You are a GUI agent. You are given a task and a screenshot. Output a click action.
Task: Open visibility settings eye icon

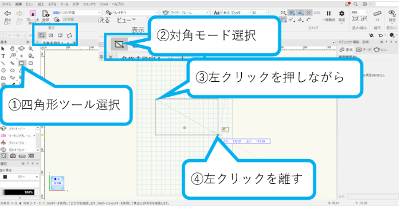click(392, 13)
